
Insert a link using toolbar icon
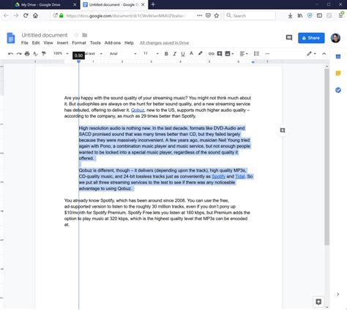point(212,53)
